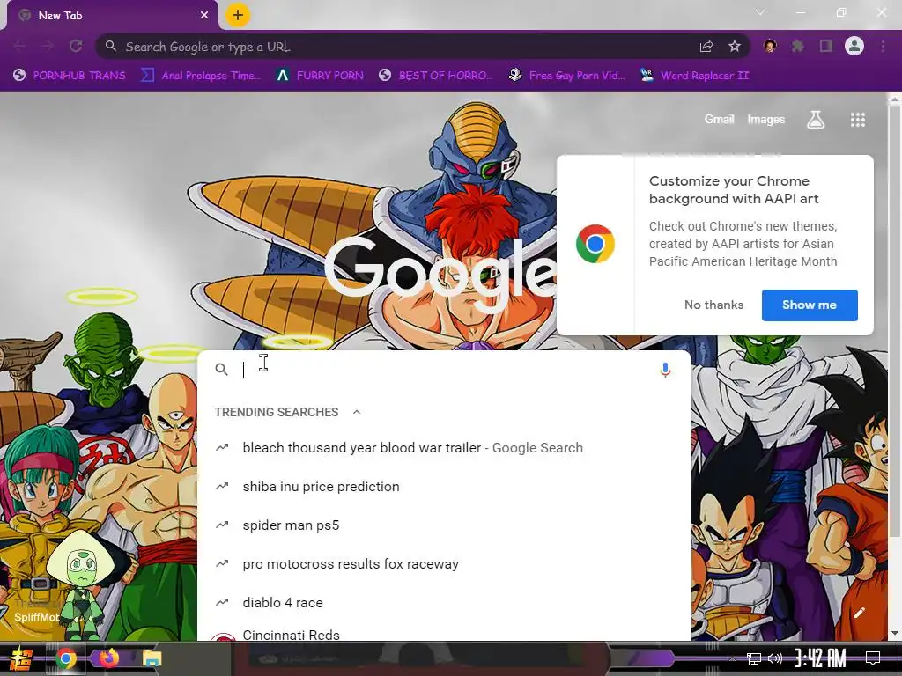Image resolution: width=902 pixels, height=676 pixels.
Task: Open the BEST OF HORRO... bookmark
Action: [x=436, y=76]
